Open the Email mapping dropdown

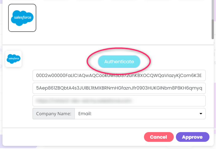tap(140, 114)
